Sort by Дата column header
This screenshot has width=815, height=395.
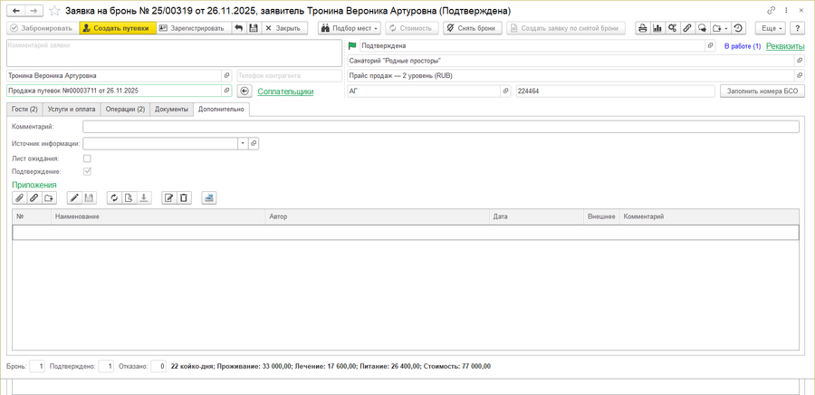pos(536,217)
